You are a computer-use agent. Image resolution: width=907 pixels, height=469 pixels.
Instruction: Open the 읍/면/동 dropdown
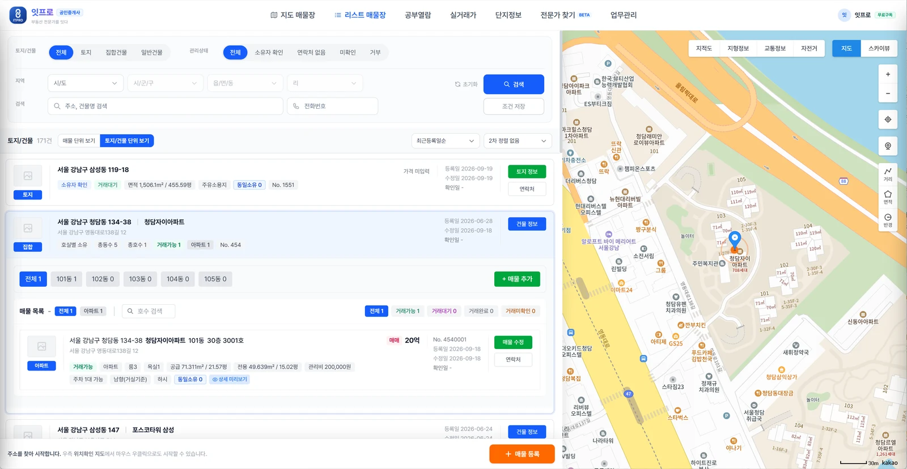(245, 83)
